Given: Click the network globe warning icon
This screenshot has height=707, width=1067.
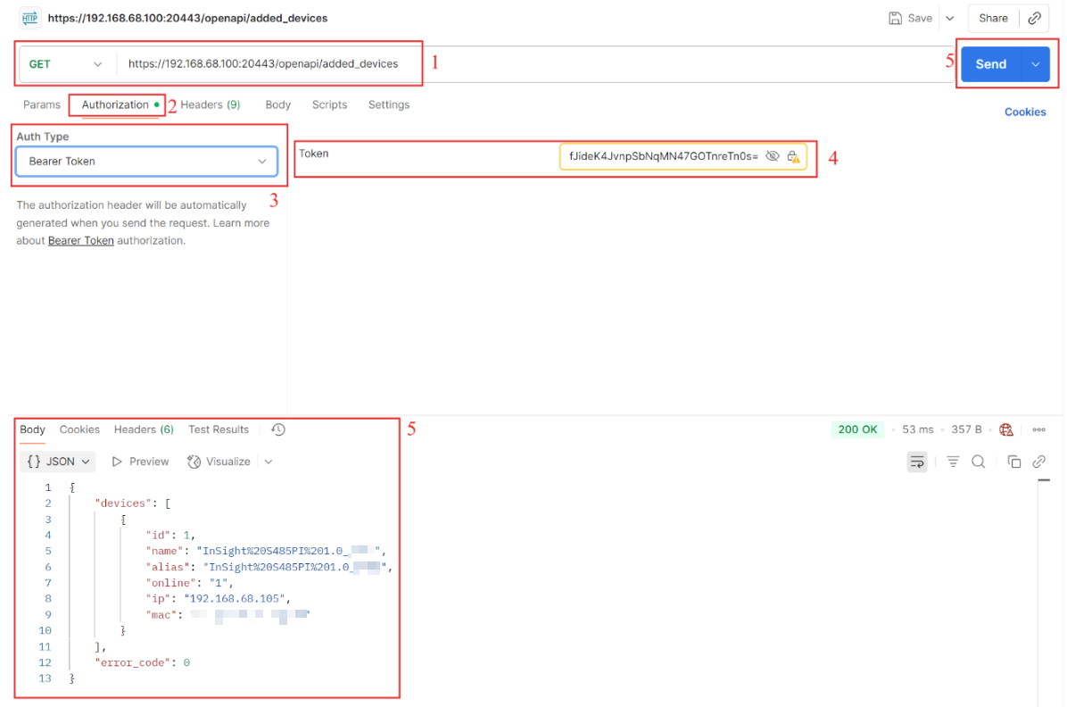Looking at the screenshot, I should [x=1005, y=429].
